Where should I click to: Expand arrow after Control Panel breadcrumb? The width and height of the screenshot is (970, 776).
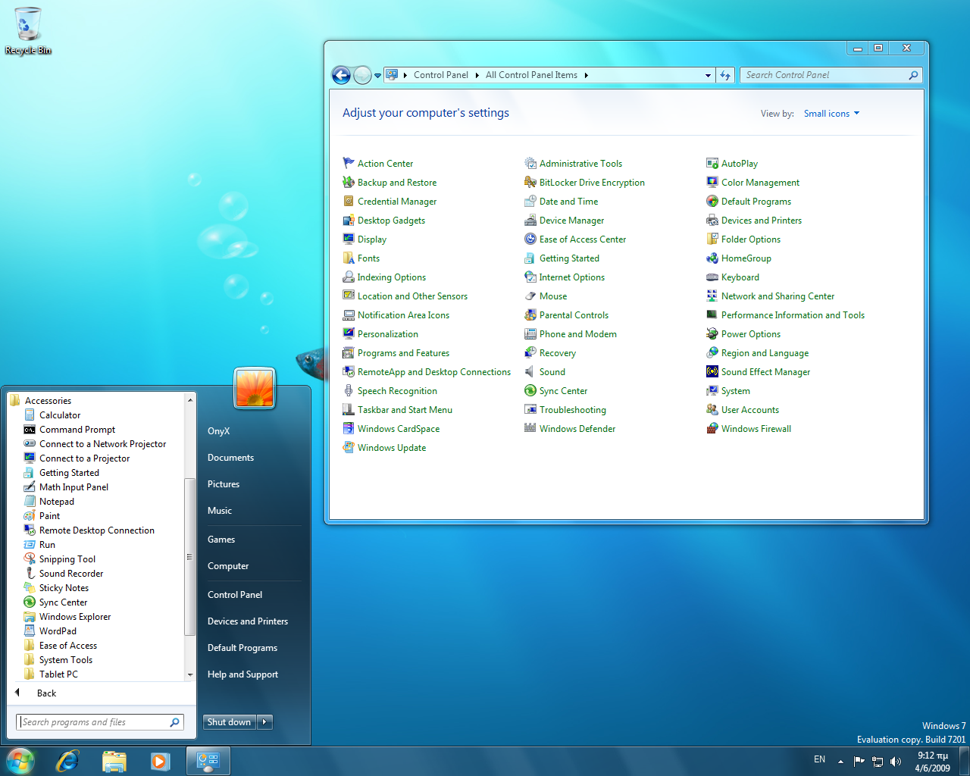pos(477,75)
